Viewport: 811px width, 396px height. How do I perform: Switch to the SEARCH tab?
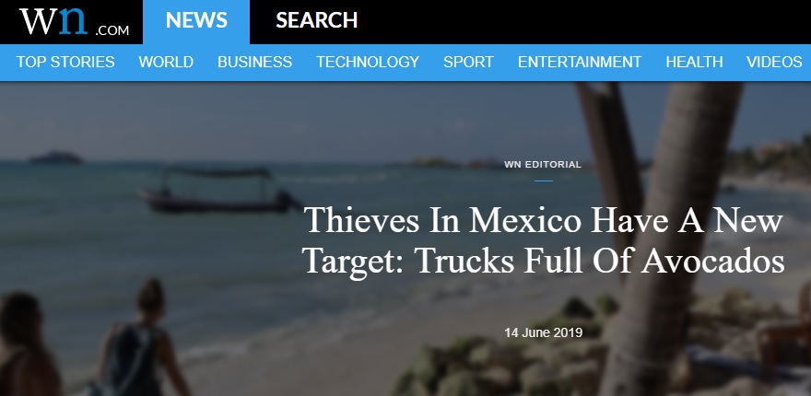pyautogui.click(x=316, y=20)
